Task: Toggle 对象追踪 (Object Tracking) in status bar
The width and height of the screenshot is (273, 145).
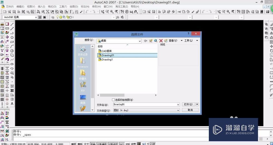Action: point(113,144)
